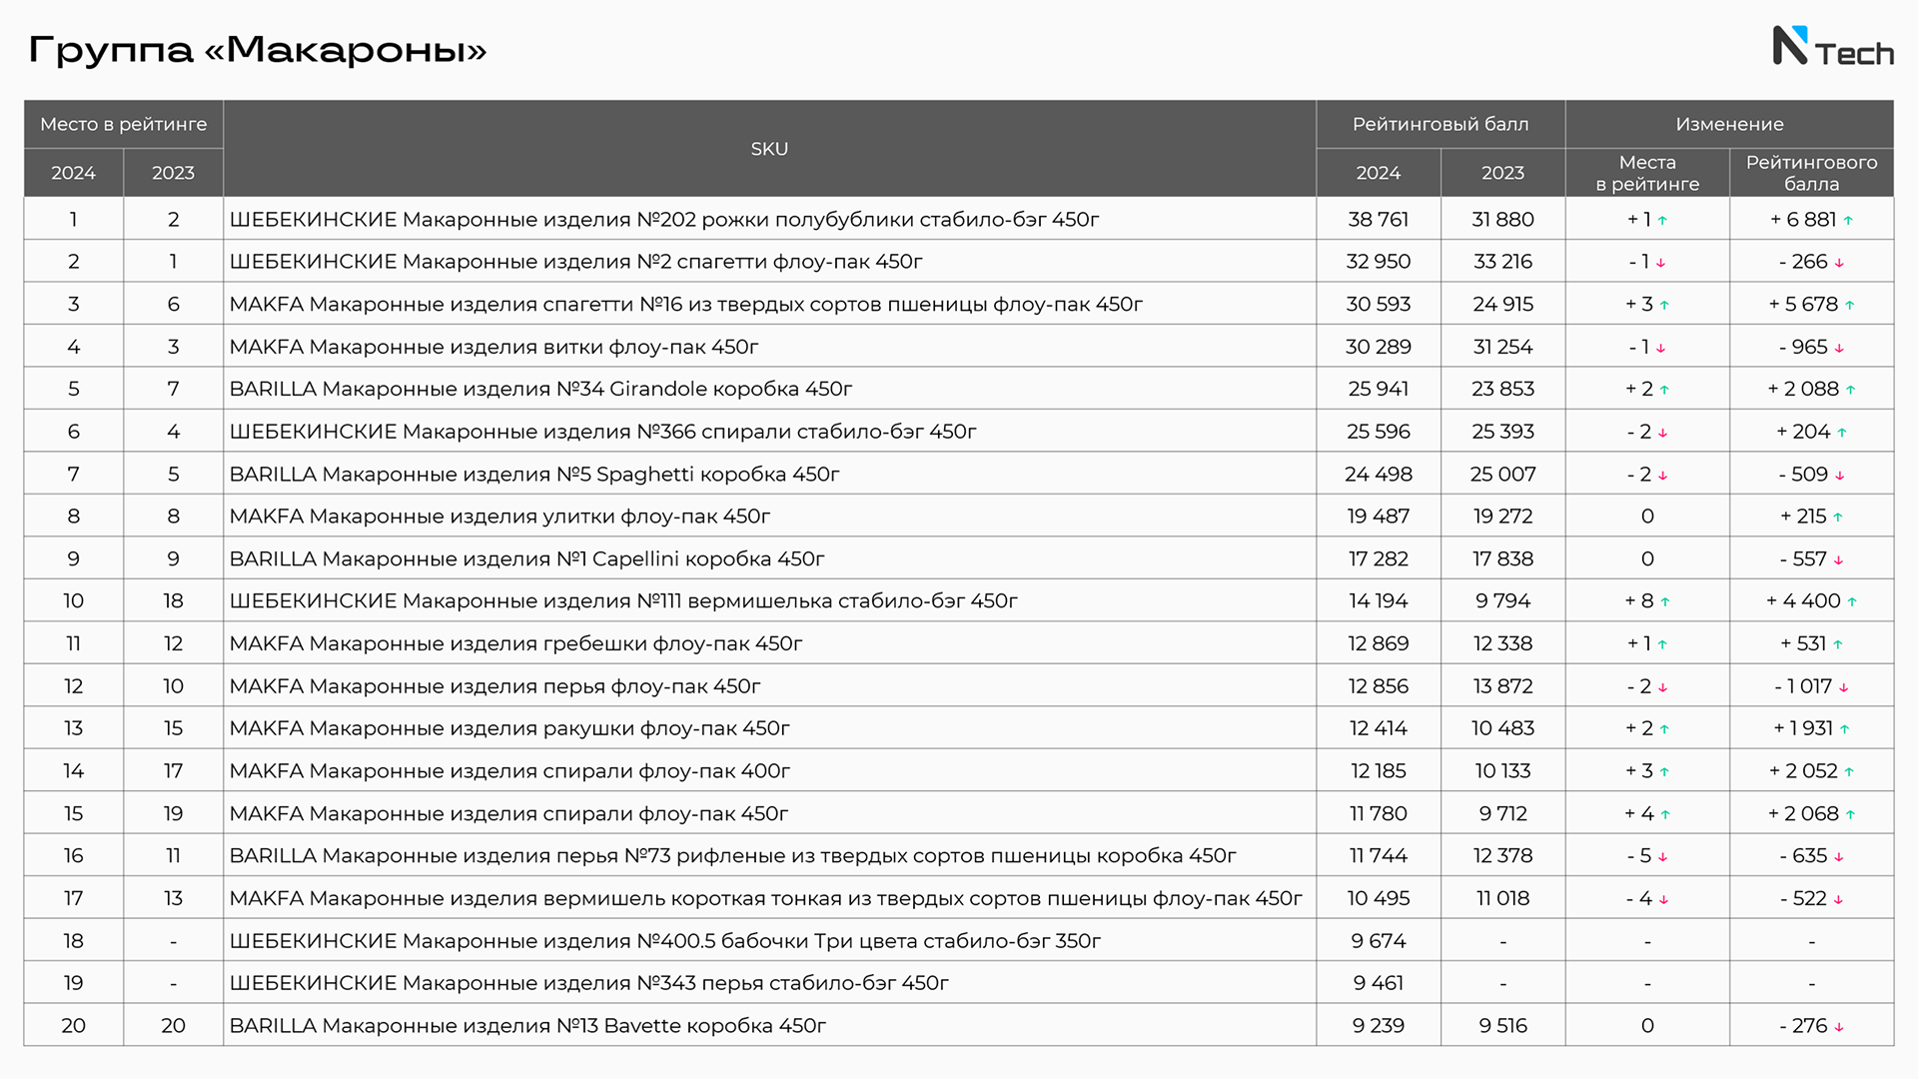Click the 11 018 score cell
This screenshot has height=1079, width=1918.
point(1502,898)
